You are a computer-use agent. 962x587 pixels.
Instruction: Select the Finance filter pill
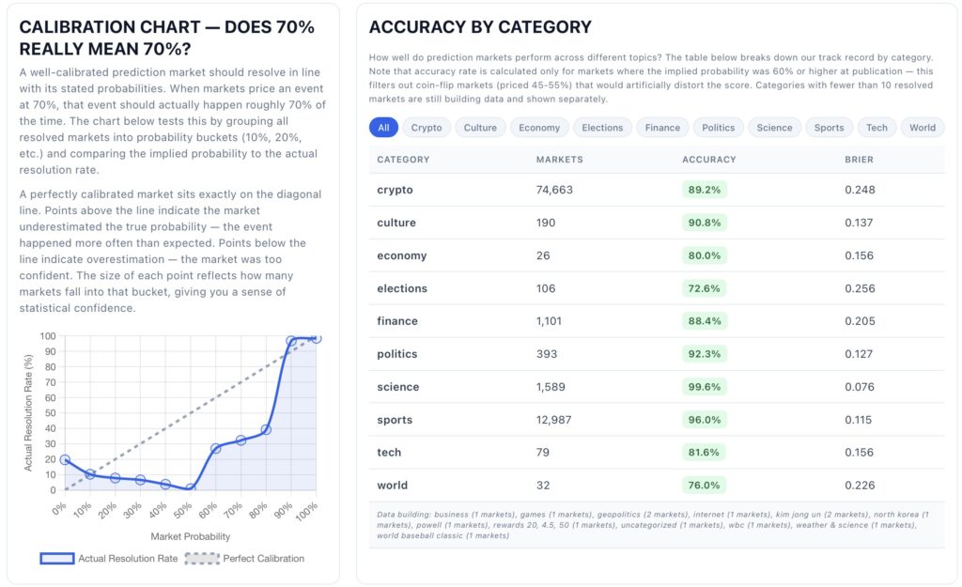coord(662,128)
